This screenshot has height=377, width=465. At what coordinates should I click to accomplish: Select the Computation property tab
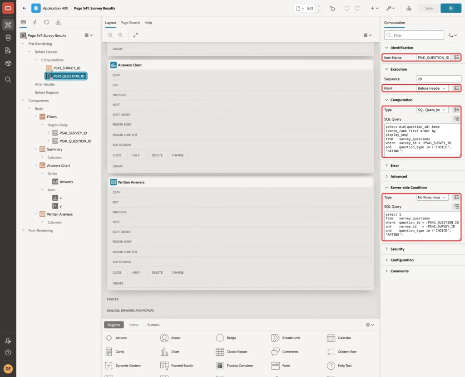click(x=394, y=23)
